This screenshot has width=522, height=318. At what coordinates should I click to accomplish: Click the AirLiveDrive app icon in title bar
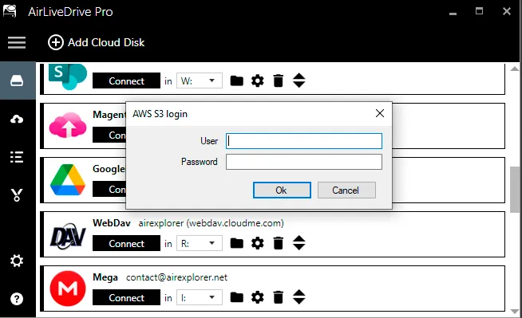(x=10, y=11)
